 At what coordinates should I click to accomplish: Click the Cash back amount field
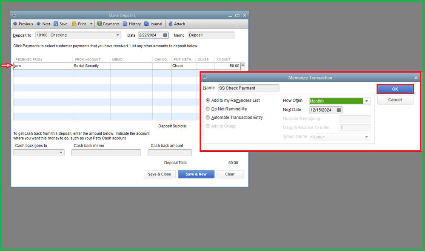[170, 153]
